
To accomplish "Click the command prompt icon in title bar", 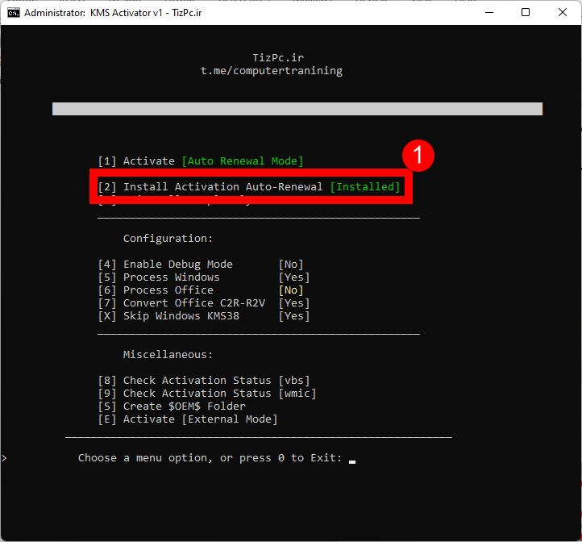I will pyautogui.click(x=14, y=13).
